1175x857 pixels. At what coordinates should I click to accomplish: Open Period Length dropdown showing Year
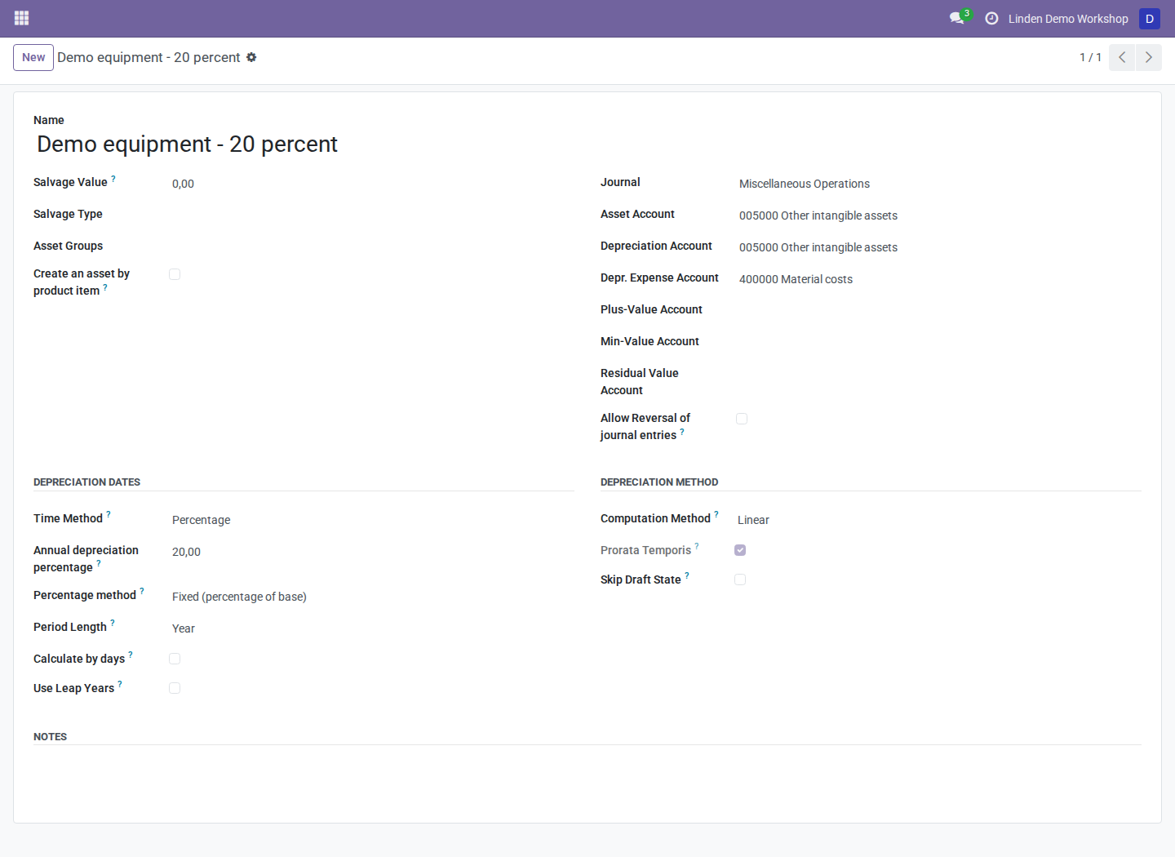click(371, 628)
